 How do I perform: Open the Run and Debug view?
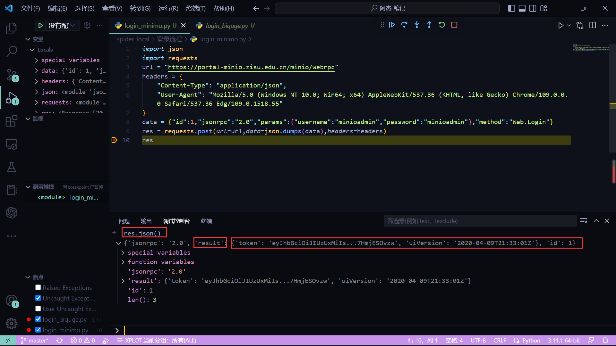(12, 98)
